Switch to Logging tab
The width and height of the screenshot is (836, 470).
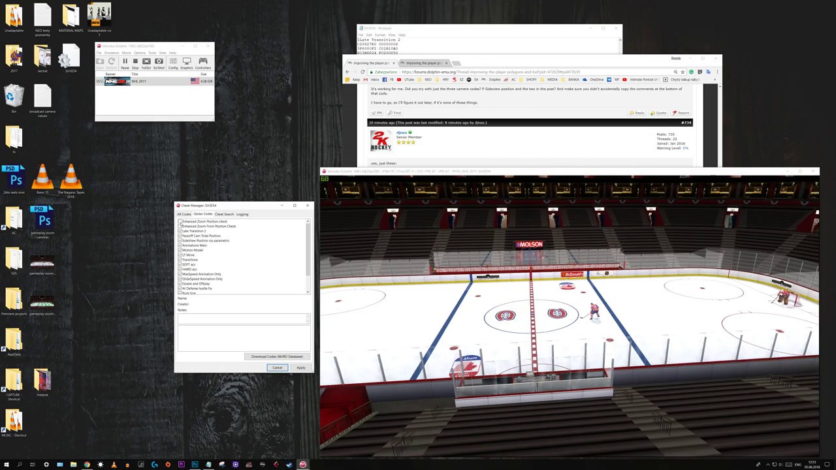(x=242, y=214)
